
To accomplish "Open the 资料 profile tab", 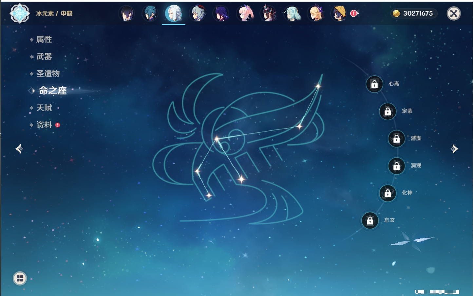I will pos(44,125).
